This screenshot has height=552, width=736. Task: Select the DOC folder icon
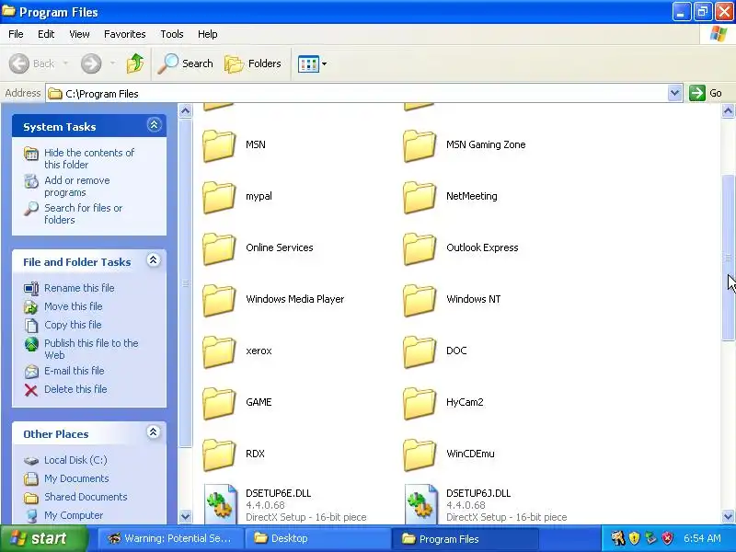[x=420, y=352]
